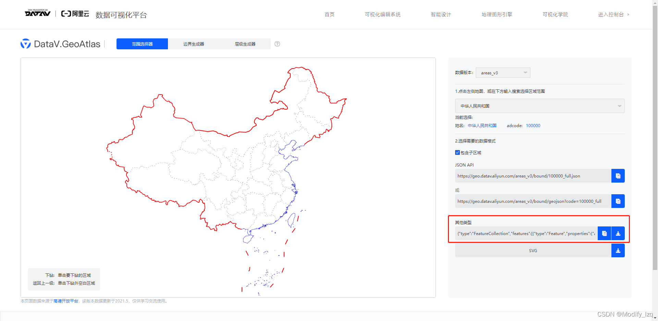Copy the JSON API URL
The width and height of the screenshot is (658, 321).
(618, 176)
